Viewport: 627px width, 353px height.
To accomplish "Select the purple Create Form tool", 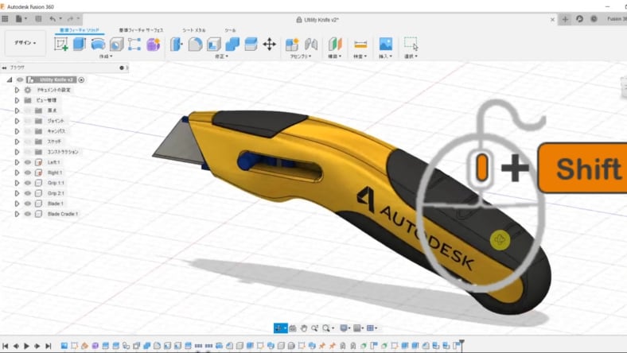I will [x=153, y=44].
